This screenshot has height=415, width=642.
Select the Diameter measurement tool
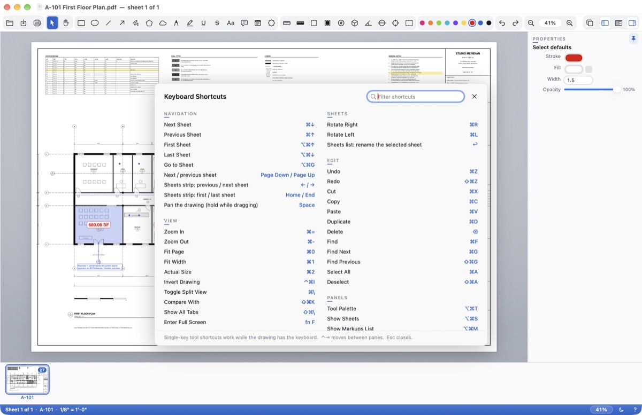(x=382, y=23)
